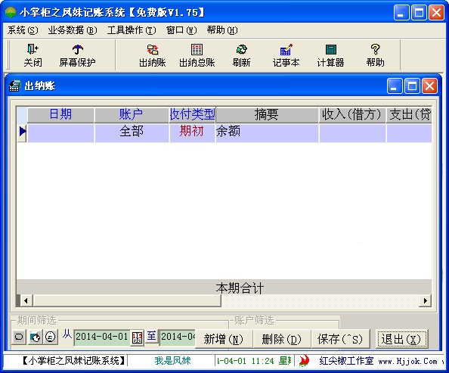Click the application logo in title bar
This screenshot has width=449, height=373.
point(11,13)
